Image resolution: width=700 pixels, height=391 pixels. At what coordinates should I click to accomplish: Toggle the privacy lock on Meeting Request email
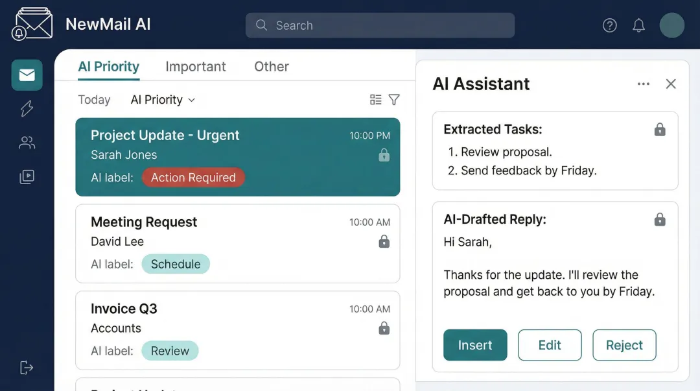pyautogui.click(x=384, y=241)
